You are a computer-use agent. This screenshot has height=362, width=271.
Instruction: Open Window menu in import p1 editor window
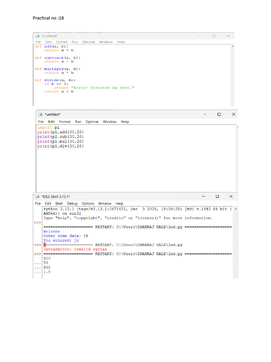[x=110, y=122]
